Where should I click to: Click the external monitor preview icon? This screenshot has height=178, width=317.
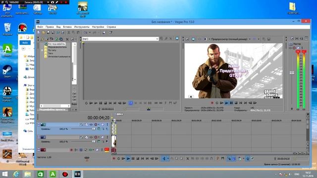193,39
